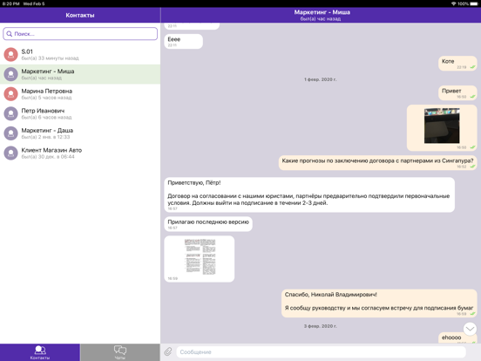Switch to the Чаты bottom tab

[120, 352]
